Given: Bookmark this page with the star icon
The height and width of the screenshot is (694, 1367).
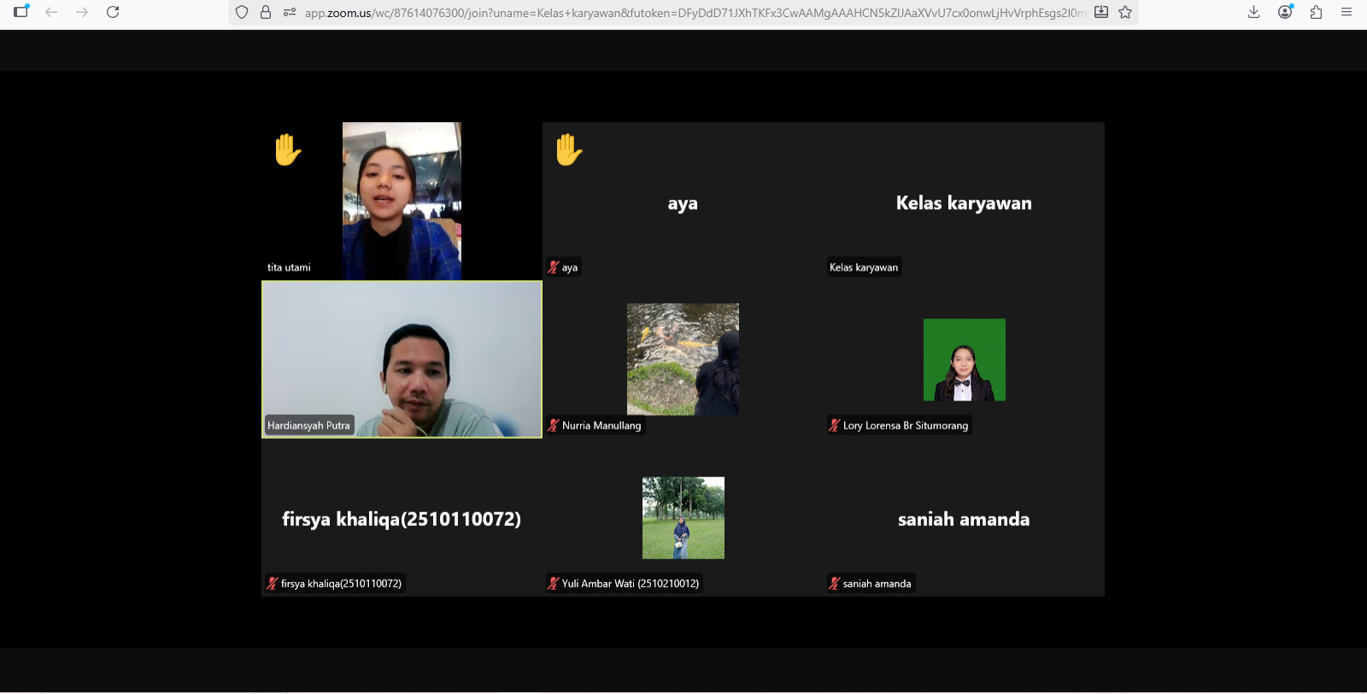Looking at the screenshot, I should (x=1125, y=12).
